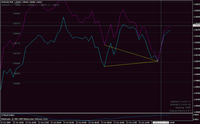
Task: Click the 1.00575 USDCHF level label
Action: coord(16,24)
